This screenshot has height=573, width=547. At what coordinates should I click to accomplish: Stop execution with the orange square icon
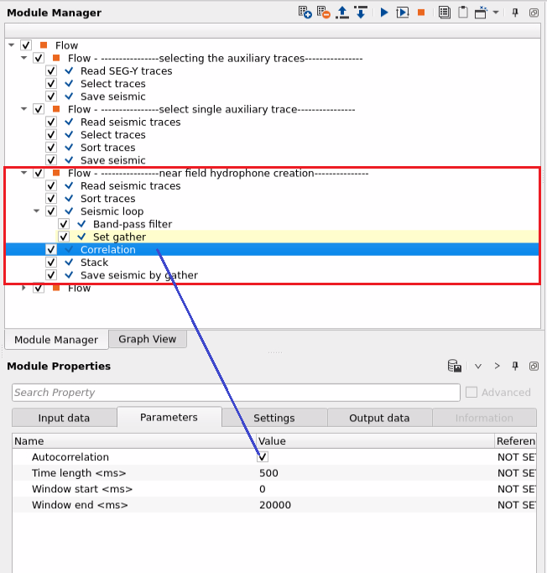click(x=421, y=13)
